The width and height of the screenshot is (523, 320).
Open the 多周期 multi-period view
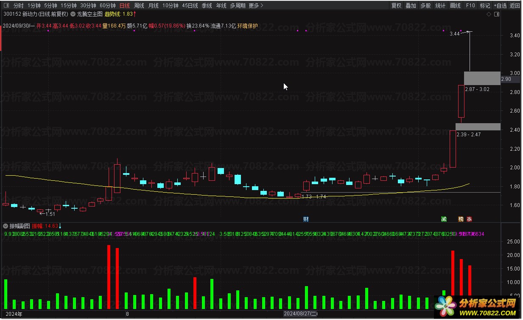pos(238,6)
